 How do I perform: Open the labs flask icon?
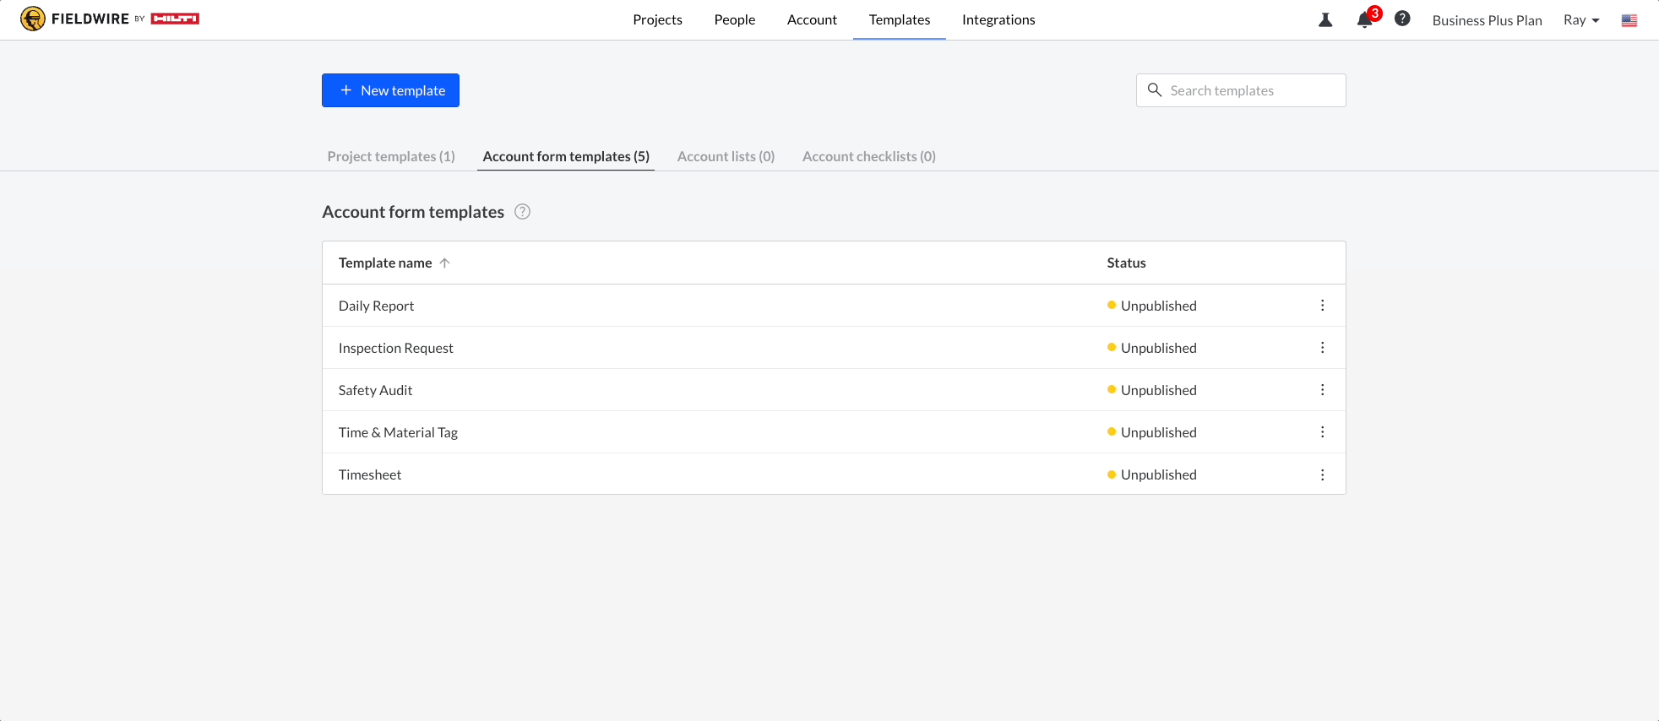click(x=1325, y=19)
